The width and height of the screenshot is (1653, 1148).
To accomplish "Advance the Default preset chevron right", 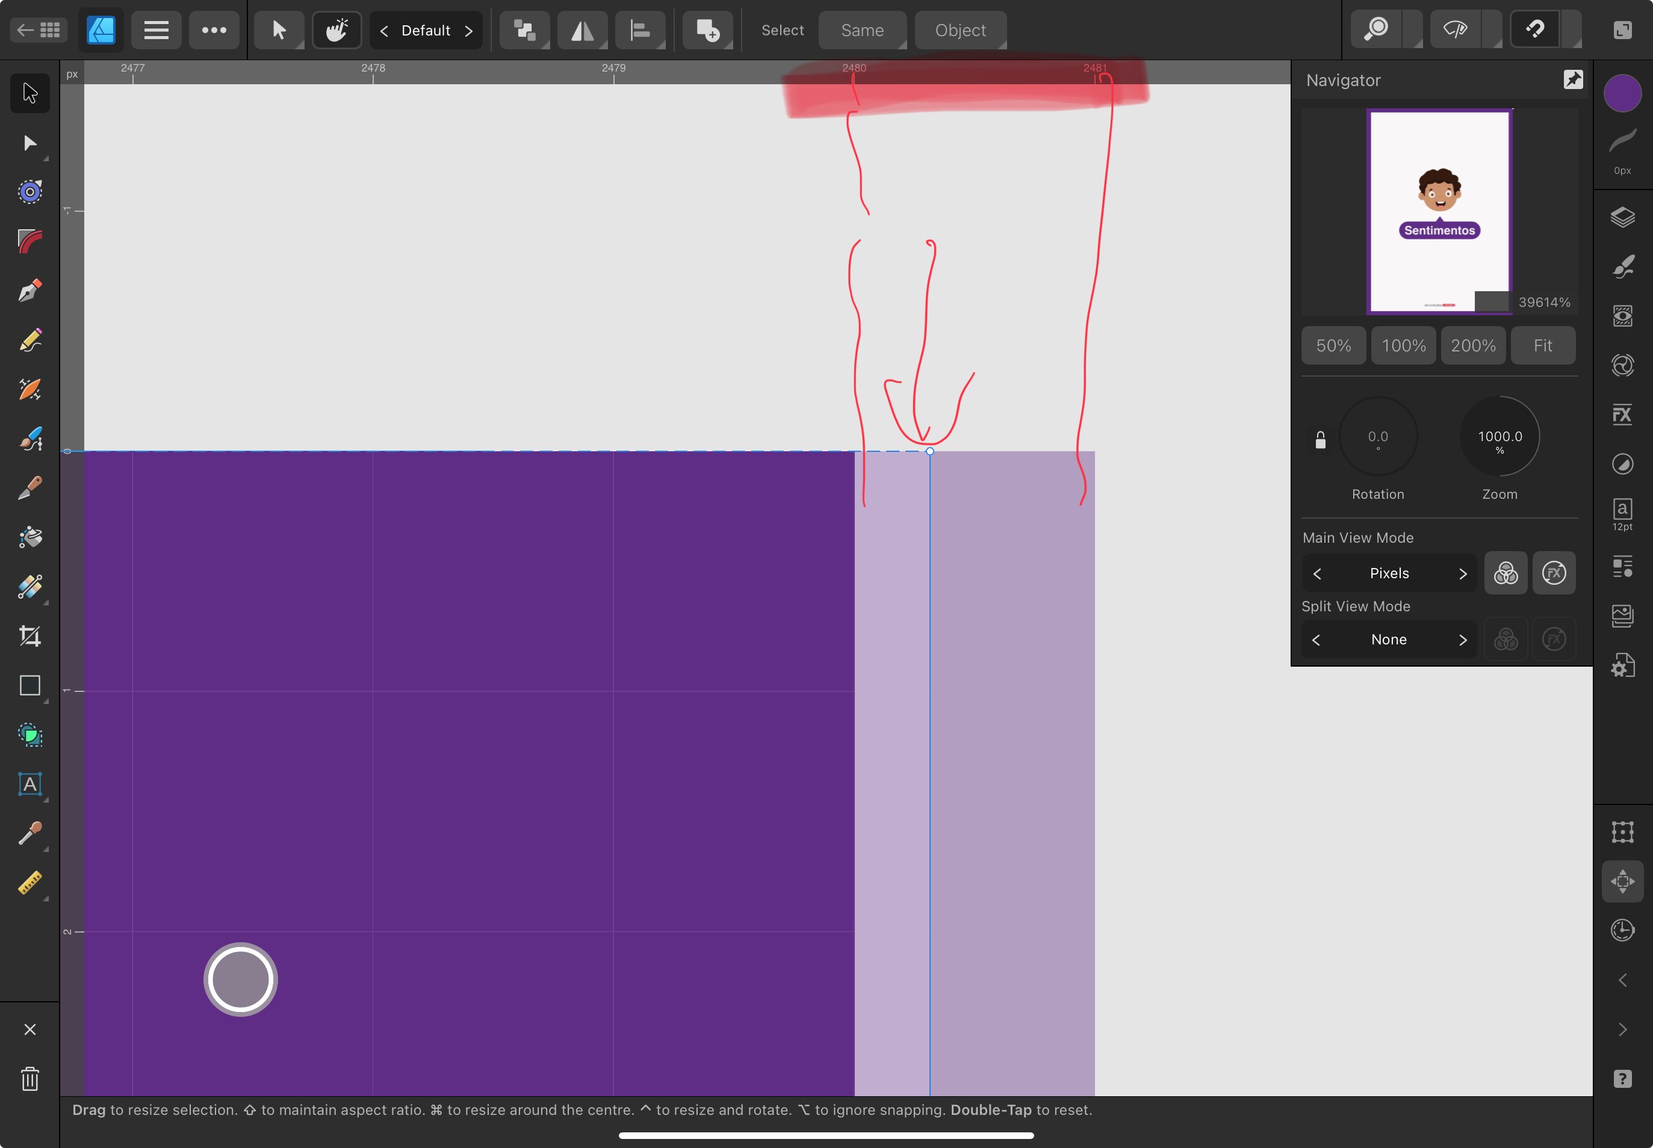I will tap(468, 31).
